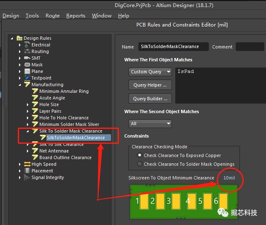This screenshot has height=225, width=266.
Task: Expand the Minimum Solder Mask Sliver node
Action: (27, 125)
